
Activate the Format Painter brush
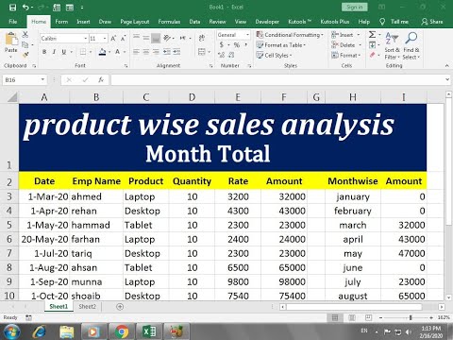coord(25,55)
